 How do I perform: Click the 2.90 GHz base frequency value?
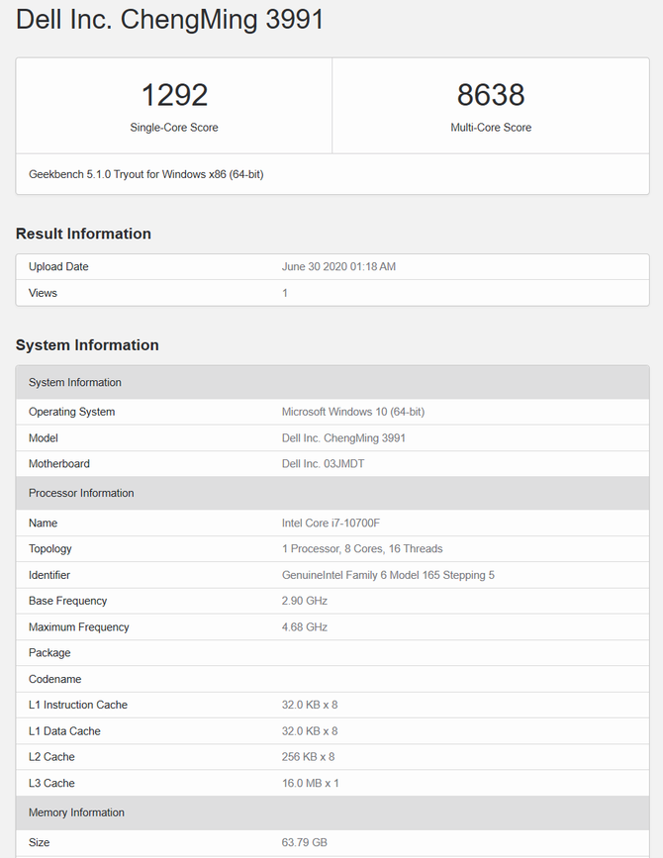tap(305, 601)
